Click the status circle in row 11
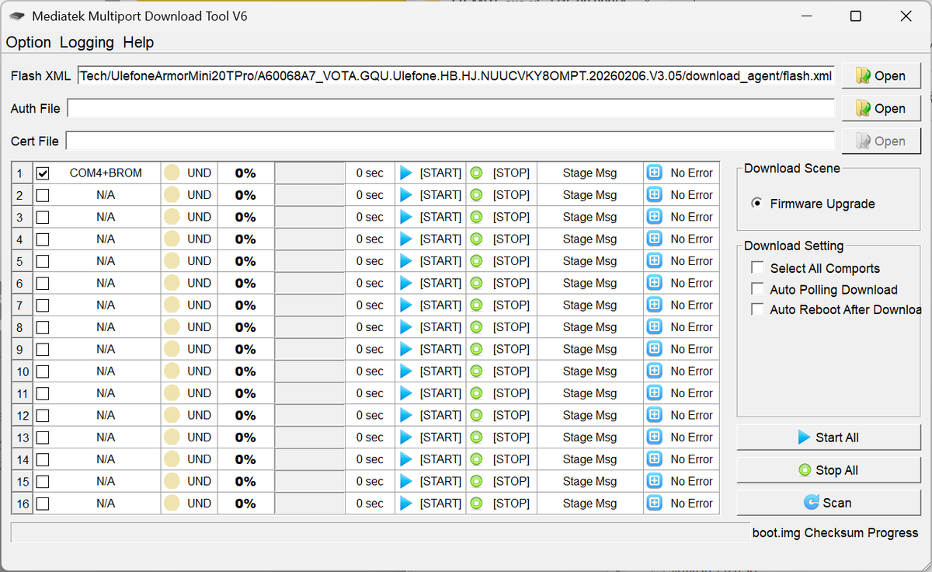The height and width of the screenshot is (572, 932). pos(172,392)
